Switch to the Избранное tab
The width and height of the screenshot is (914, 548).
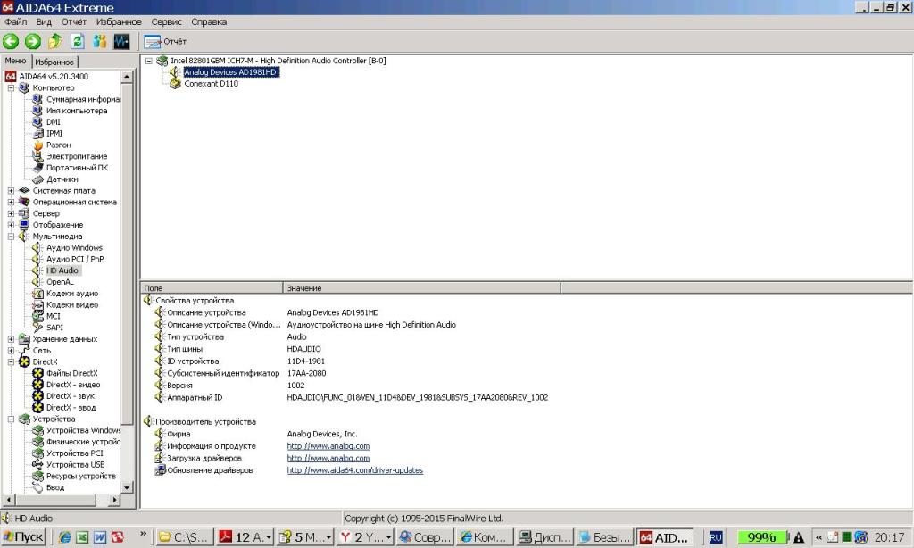[x=56, y=62]
